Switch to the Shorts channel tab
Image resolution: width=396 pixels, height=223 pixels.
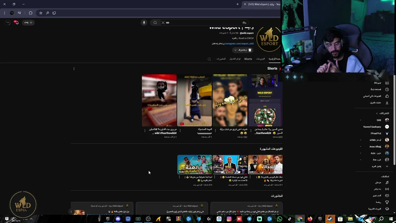(248, 59)
